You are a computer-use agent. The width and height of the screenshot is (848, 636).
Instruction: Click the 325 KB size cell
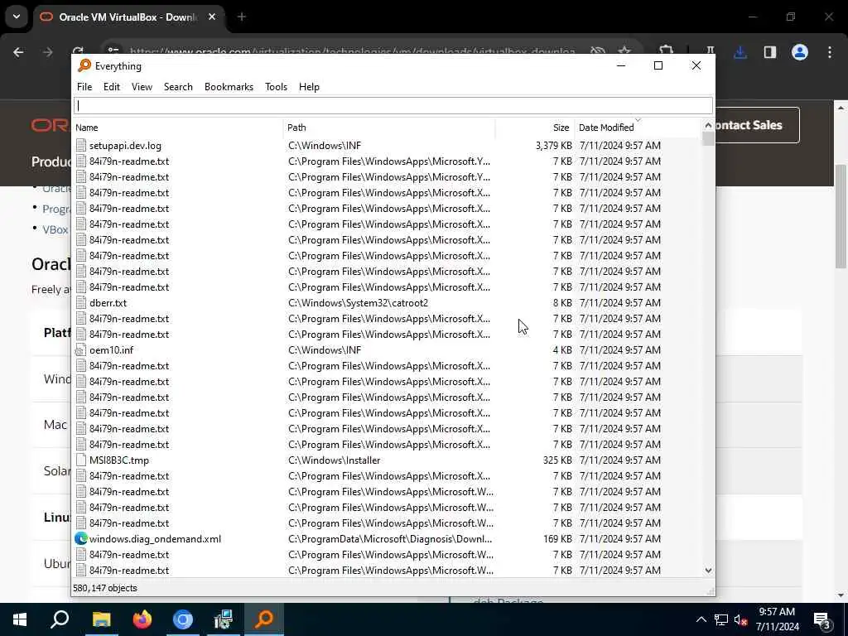point(557,460)
